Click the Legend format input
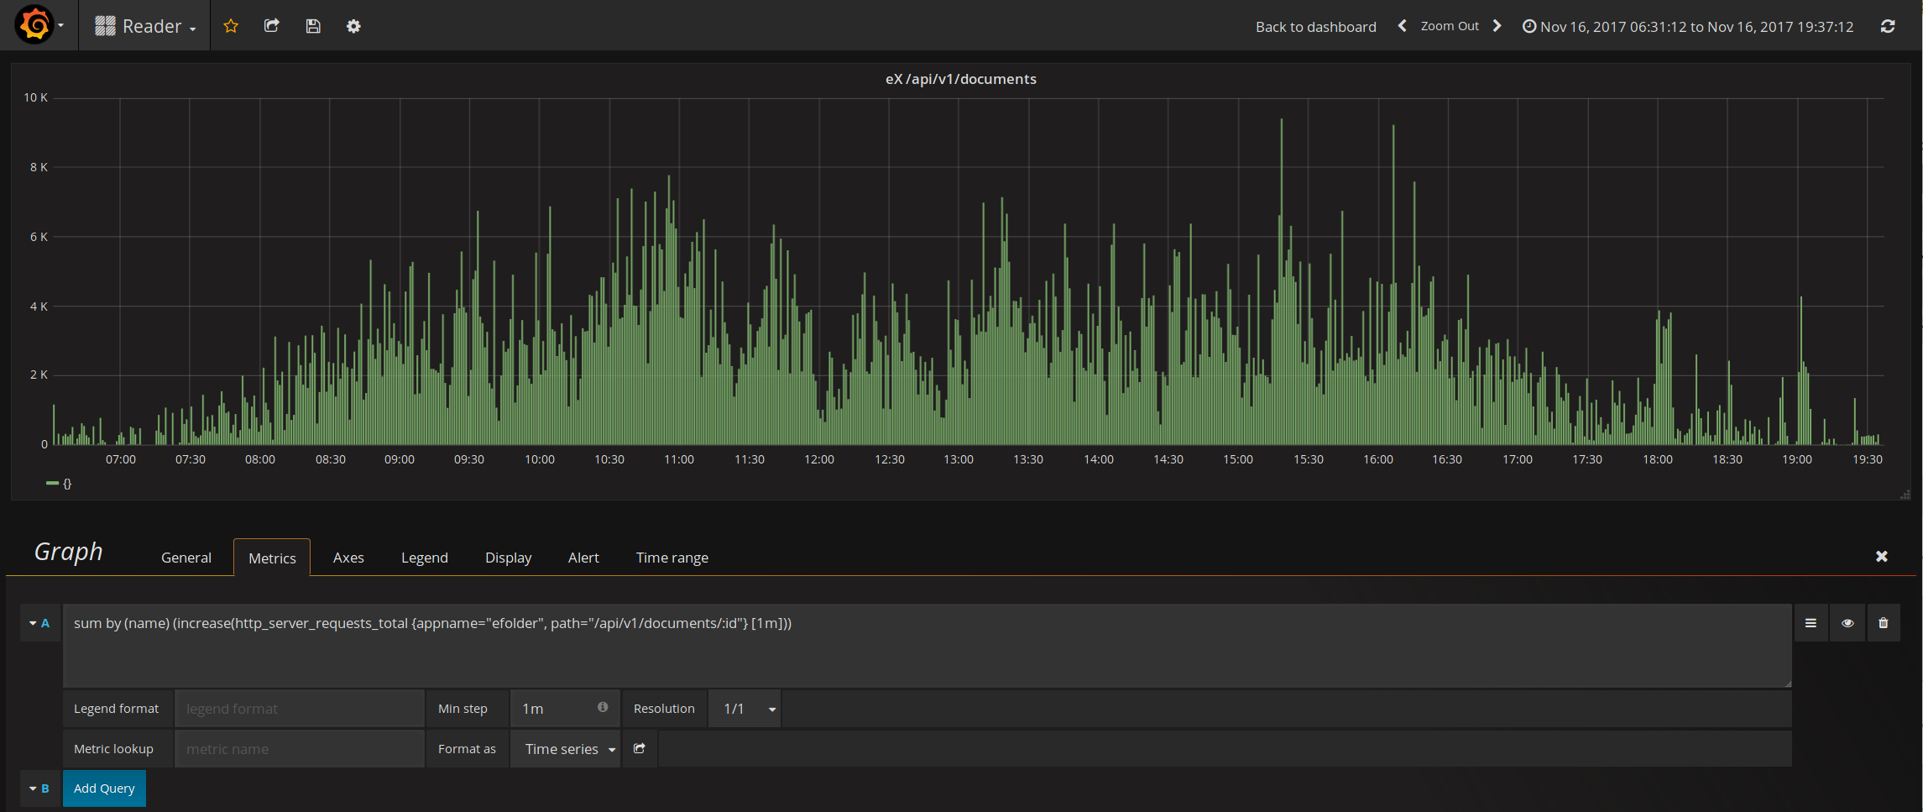 [300, 709]
